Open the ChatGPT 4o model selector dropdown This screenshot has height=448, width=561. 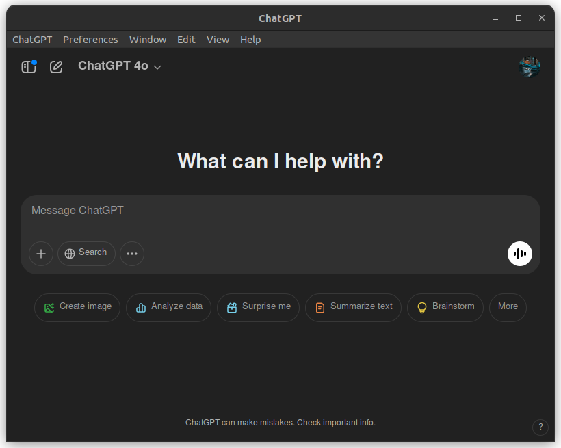120,66
